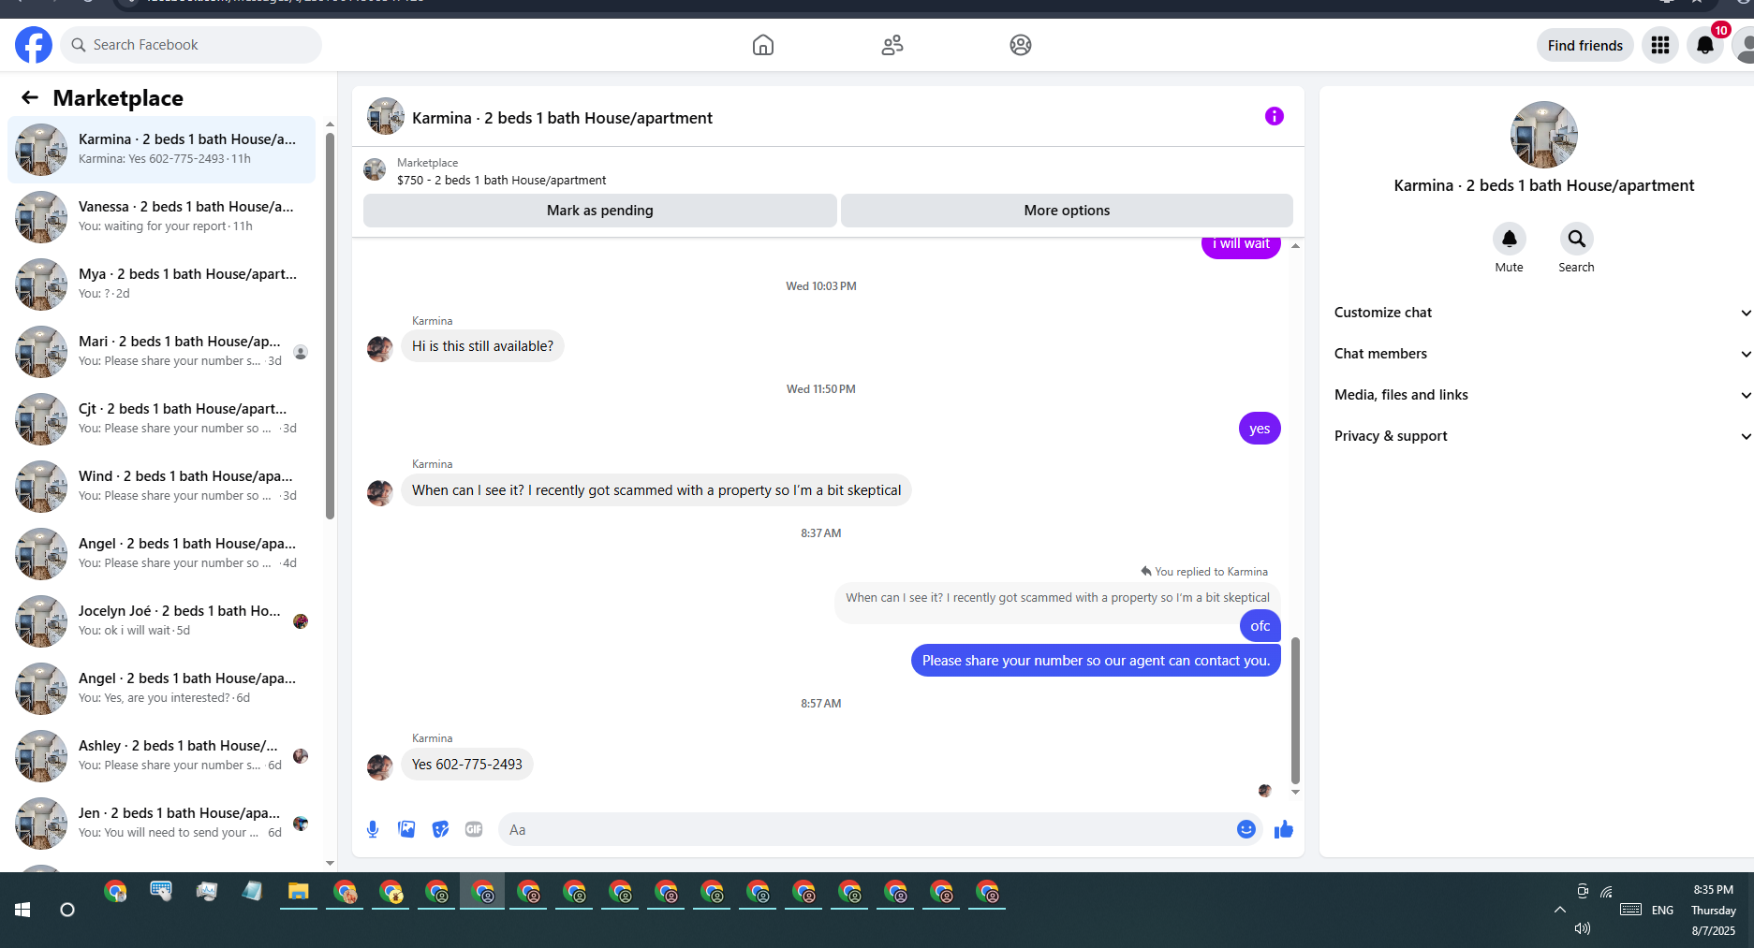1754x948 pixels.
Task: Choose a sticker
Action: 440,829
